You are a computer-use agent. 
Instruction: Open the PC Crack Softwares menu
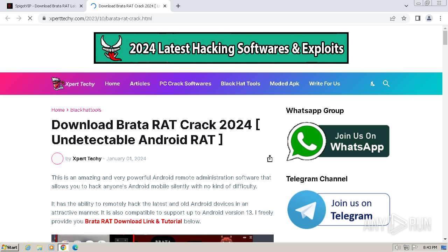tap(185, 84)
